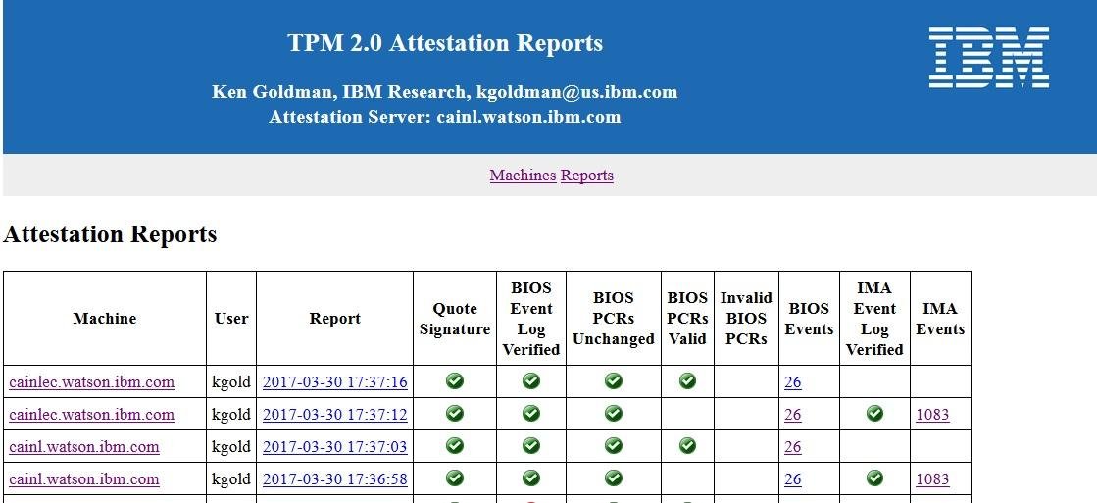Click kgold user cell in 17:37:03 row
The height and width of the screenshot is (503, 1097).
[x=231, y=447]
